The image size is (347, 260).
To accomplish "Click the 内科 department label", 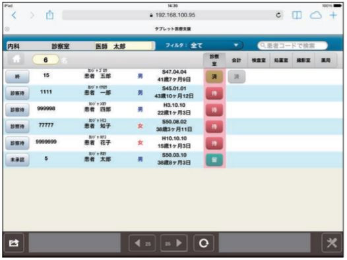I will (13, 46).
